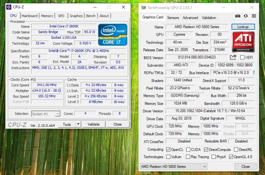Click the Device ID value 1002 6899 - 1002 0B00
Viewport: 265px width, 175px height.
[x=235, y=65]
